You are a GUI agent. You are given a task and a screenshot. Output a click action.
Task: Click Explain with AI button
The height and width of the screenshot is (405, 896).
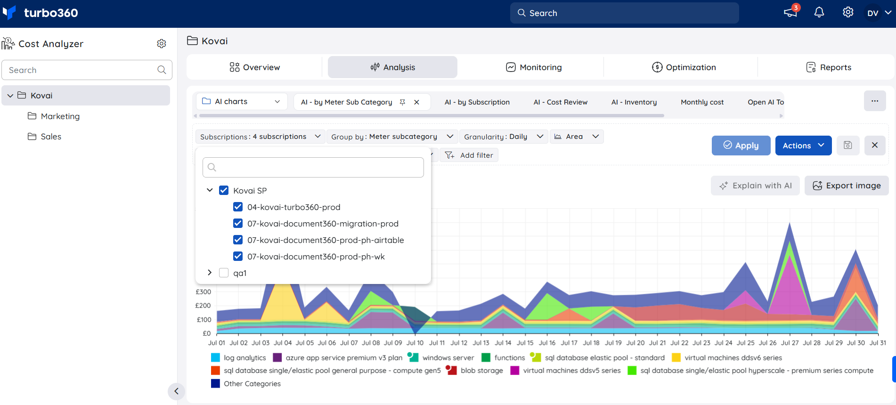click(x=755, y=186)
